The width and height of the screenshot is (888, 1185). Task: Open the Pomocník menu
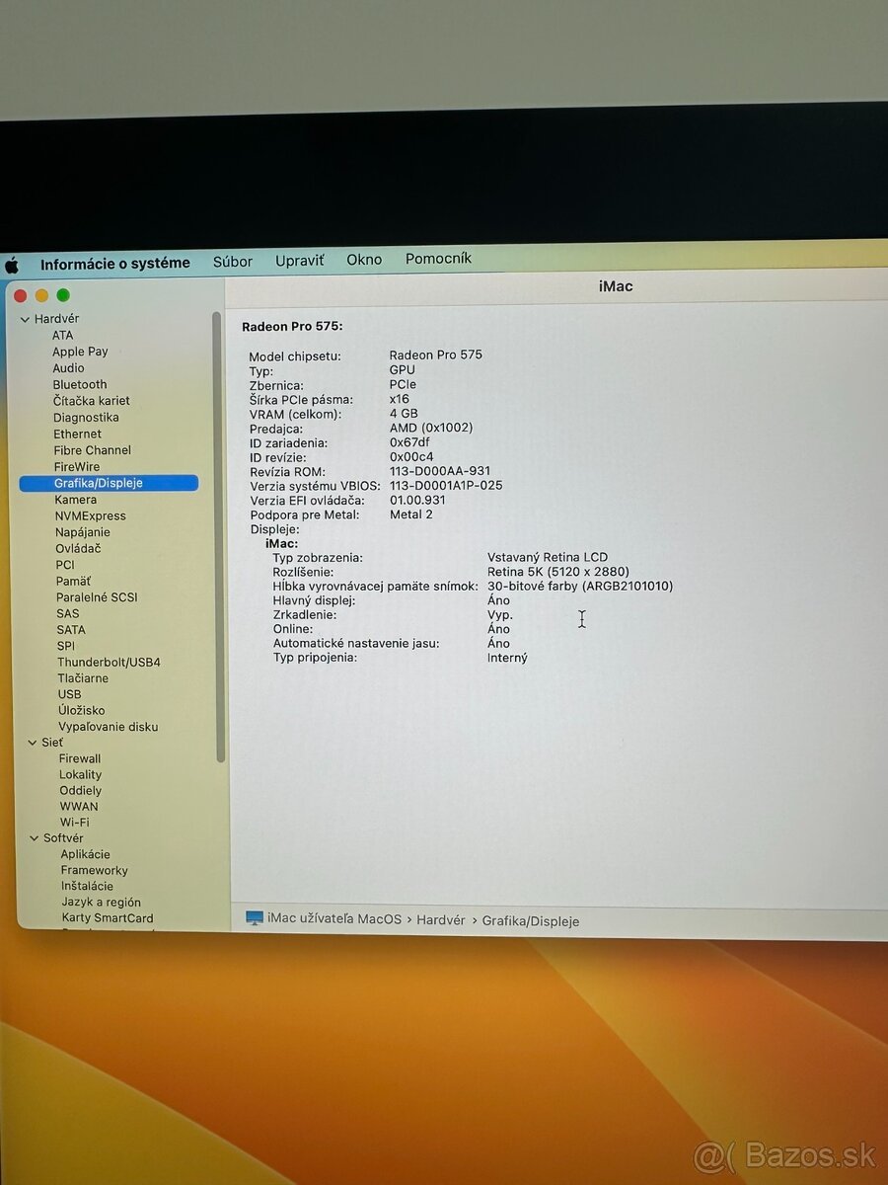coord(438,258)
